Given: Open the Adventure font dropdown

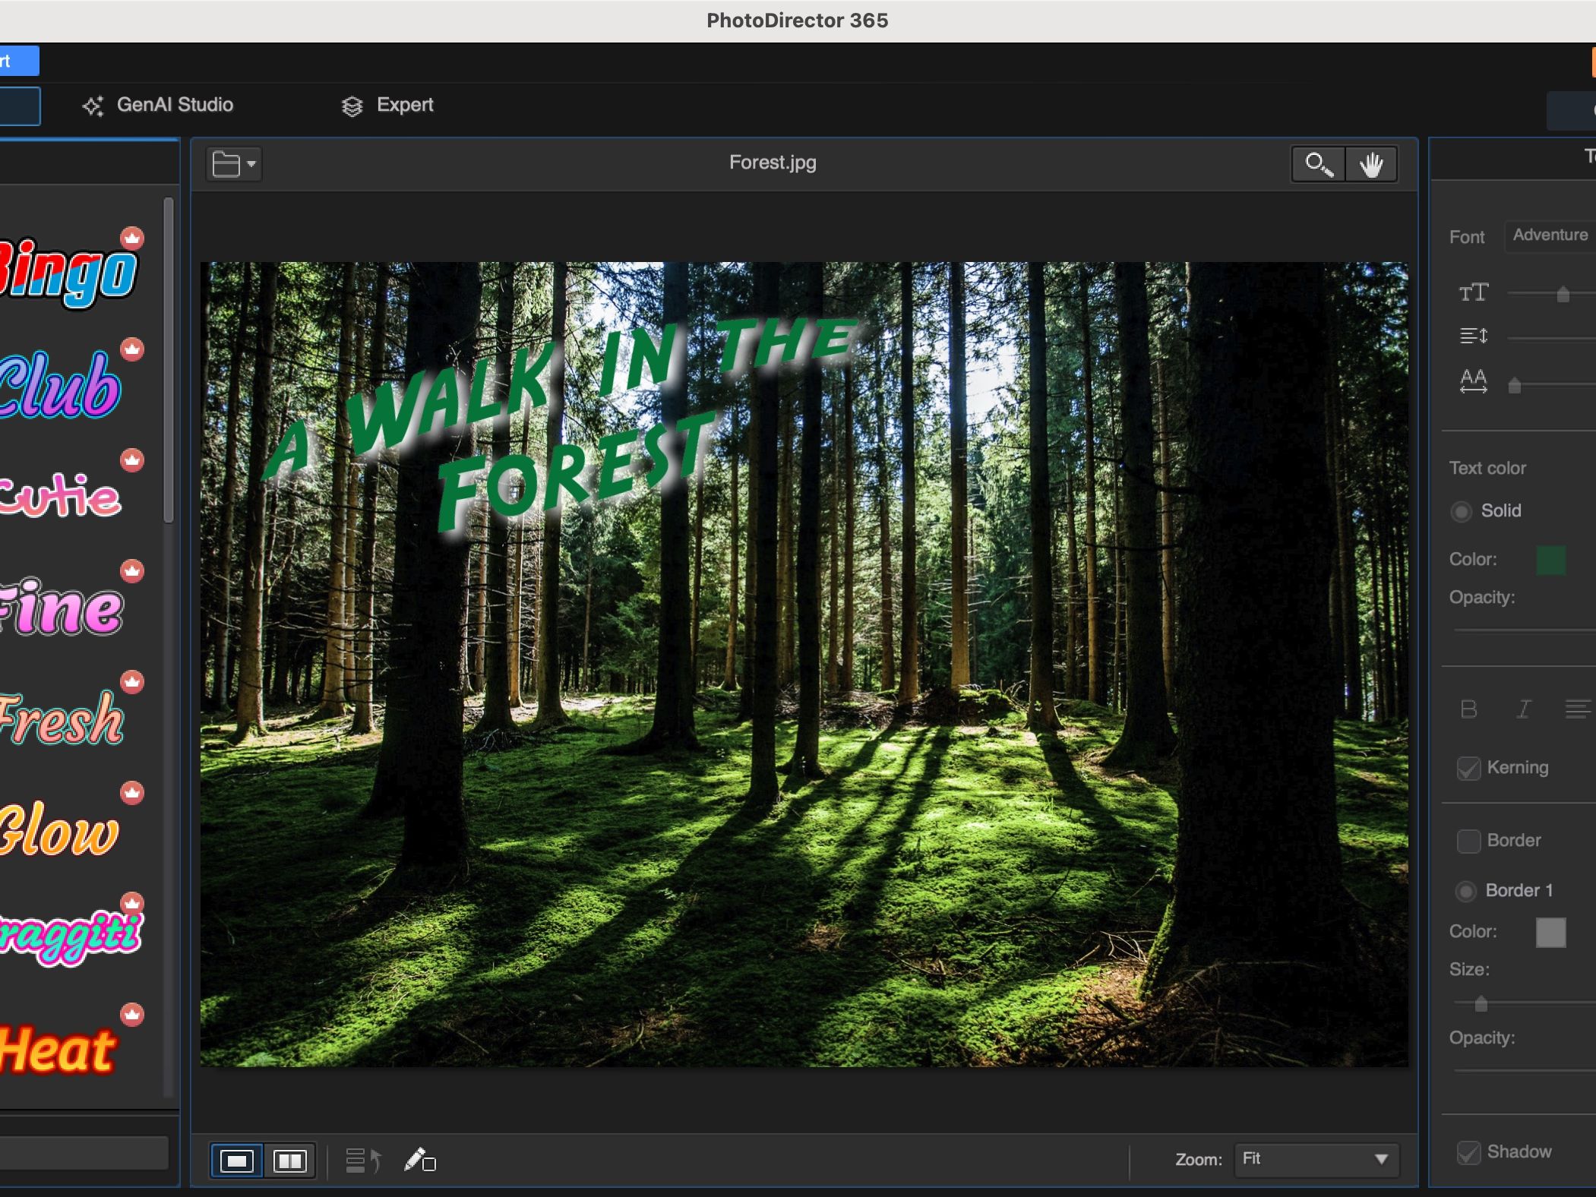Looking at the screenshot, I should click(1550, 235).
